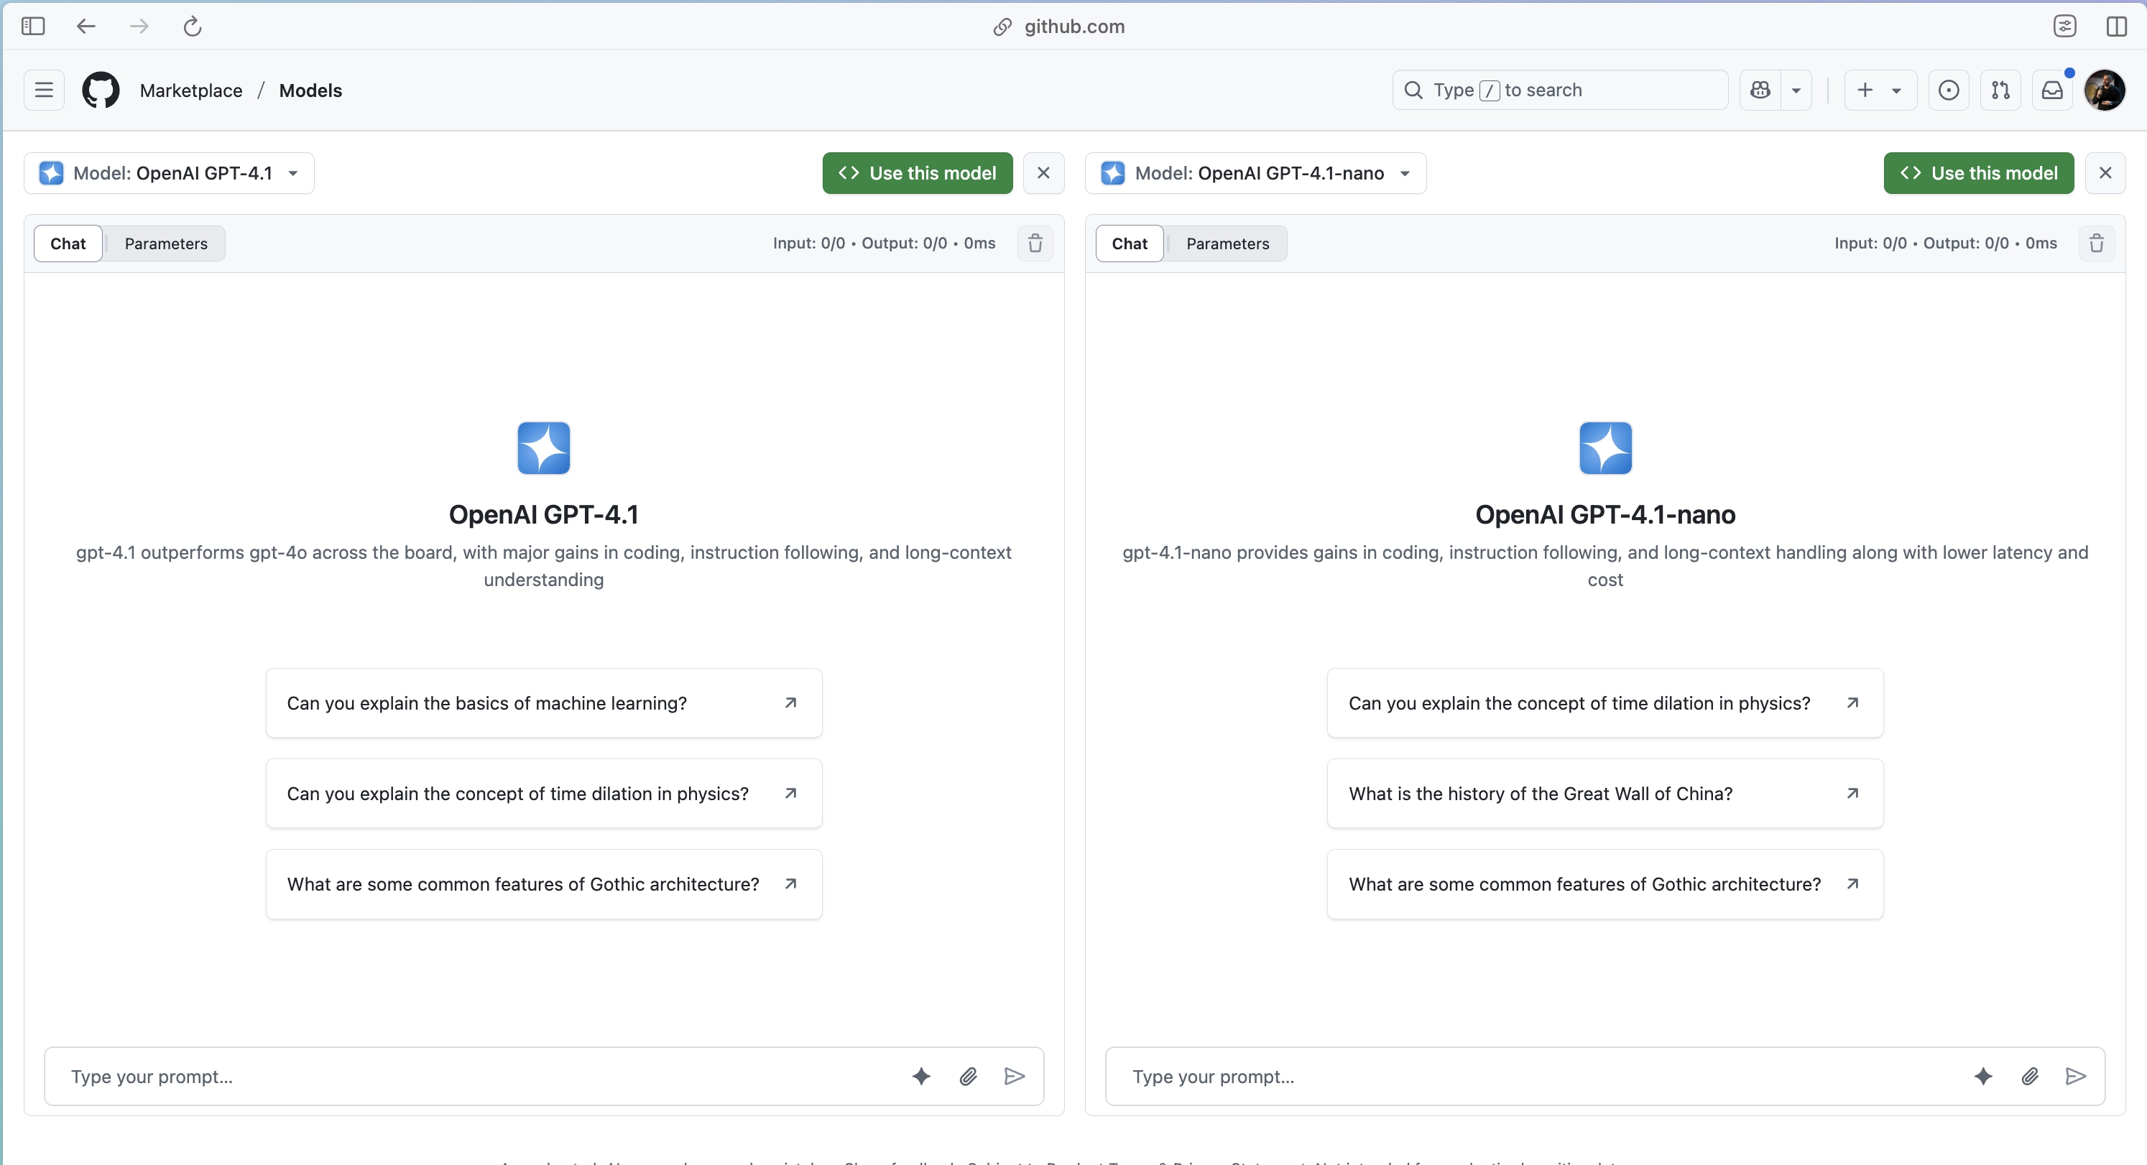
Task: Toggle the browser sidebar icon
Action: [x=32, y=26]
